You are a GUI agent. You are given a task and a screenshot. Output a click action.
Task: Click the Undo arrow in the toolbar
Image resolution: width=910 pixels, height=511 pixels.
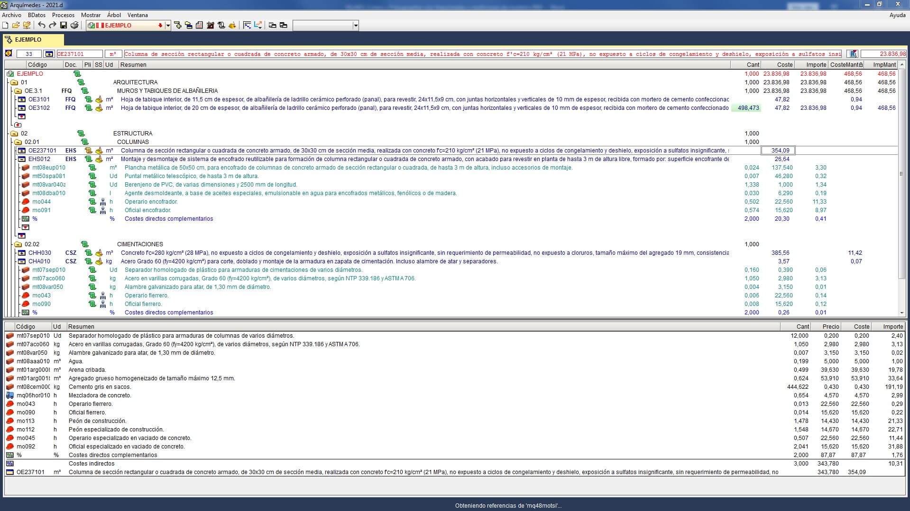(x=42, y=25)
